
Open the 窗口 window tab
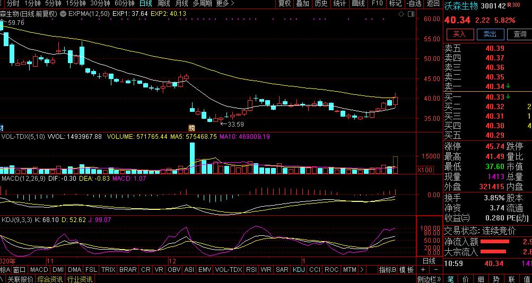pyautogui.click(x=20, y=270)
